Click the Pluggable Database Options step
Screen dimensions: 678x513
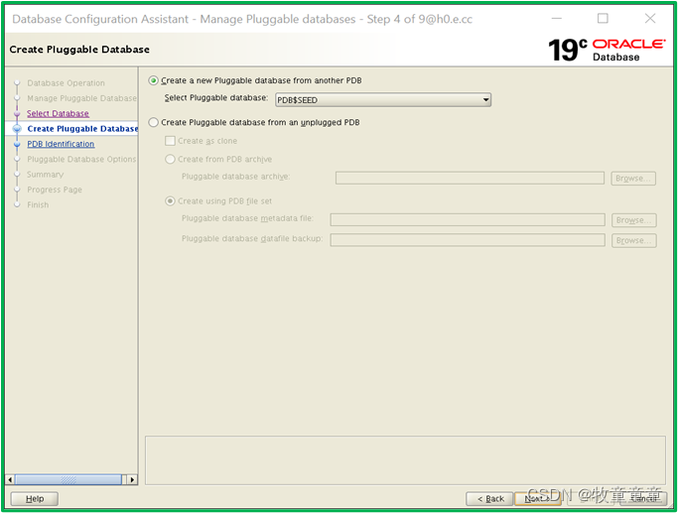(x=81, y=159)
